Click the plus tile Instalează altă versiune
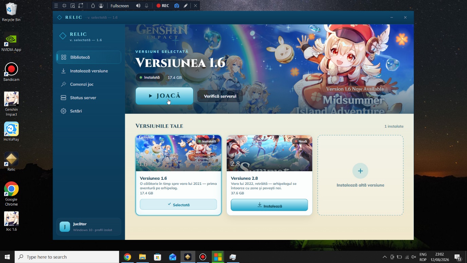 (x=360, y=175)
